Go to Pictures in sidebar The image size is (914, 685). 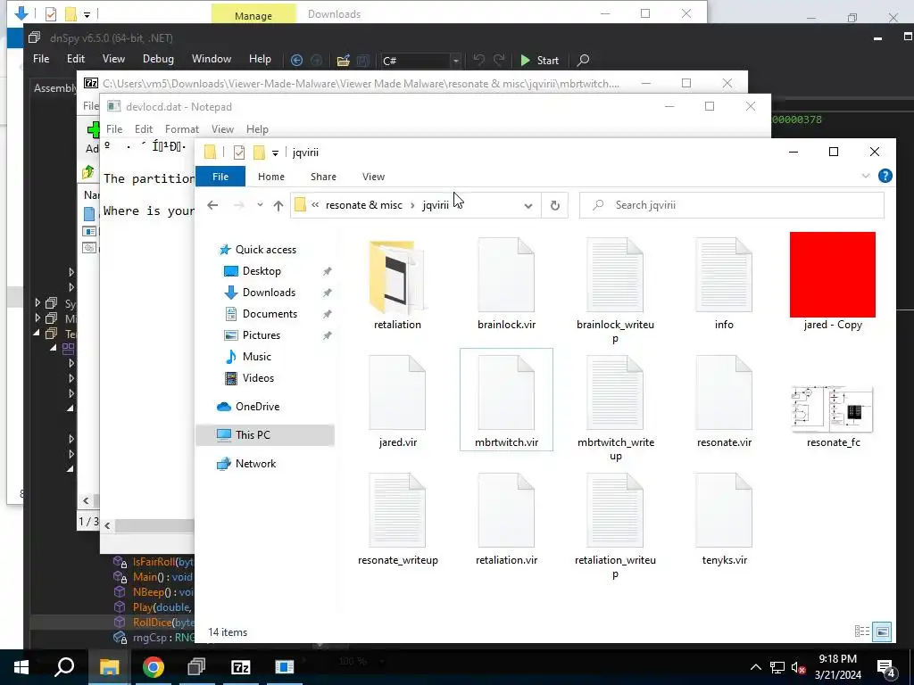pyautogui.click(x=262, y=335)
